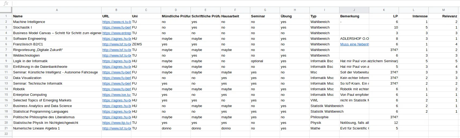Viewport: 460px width, 138px height.
Task: Select the LP cell containing 12
Action: [x=384, y=123]
